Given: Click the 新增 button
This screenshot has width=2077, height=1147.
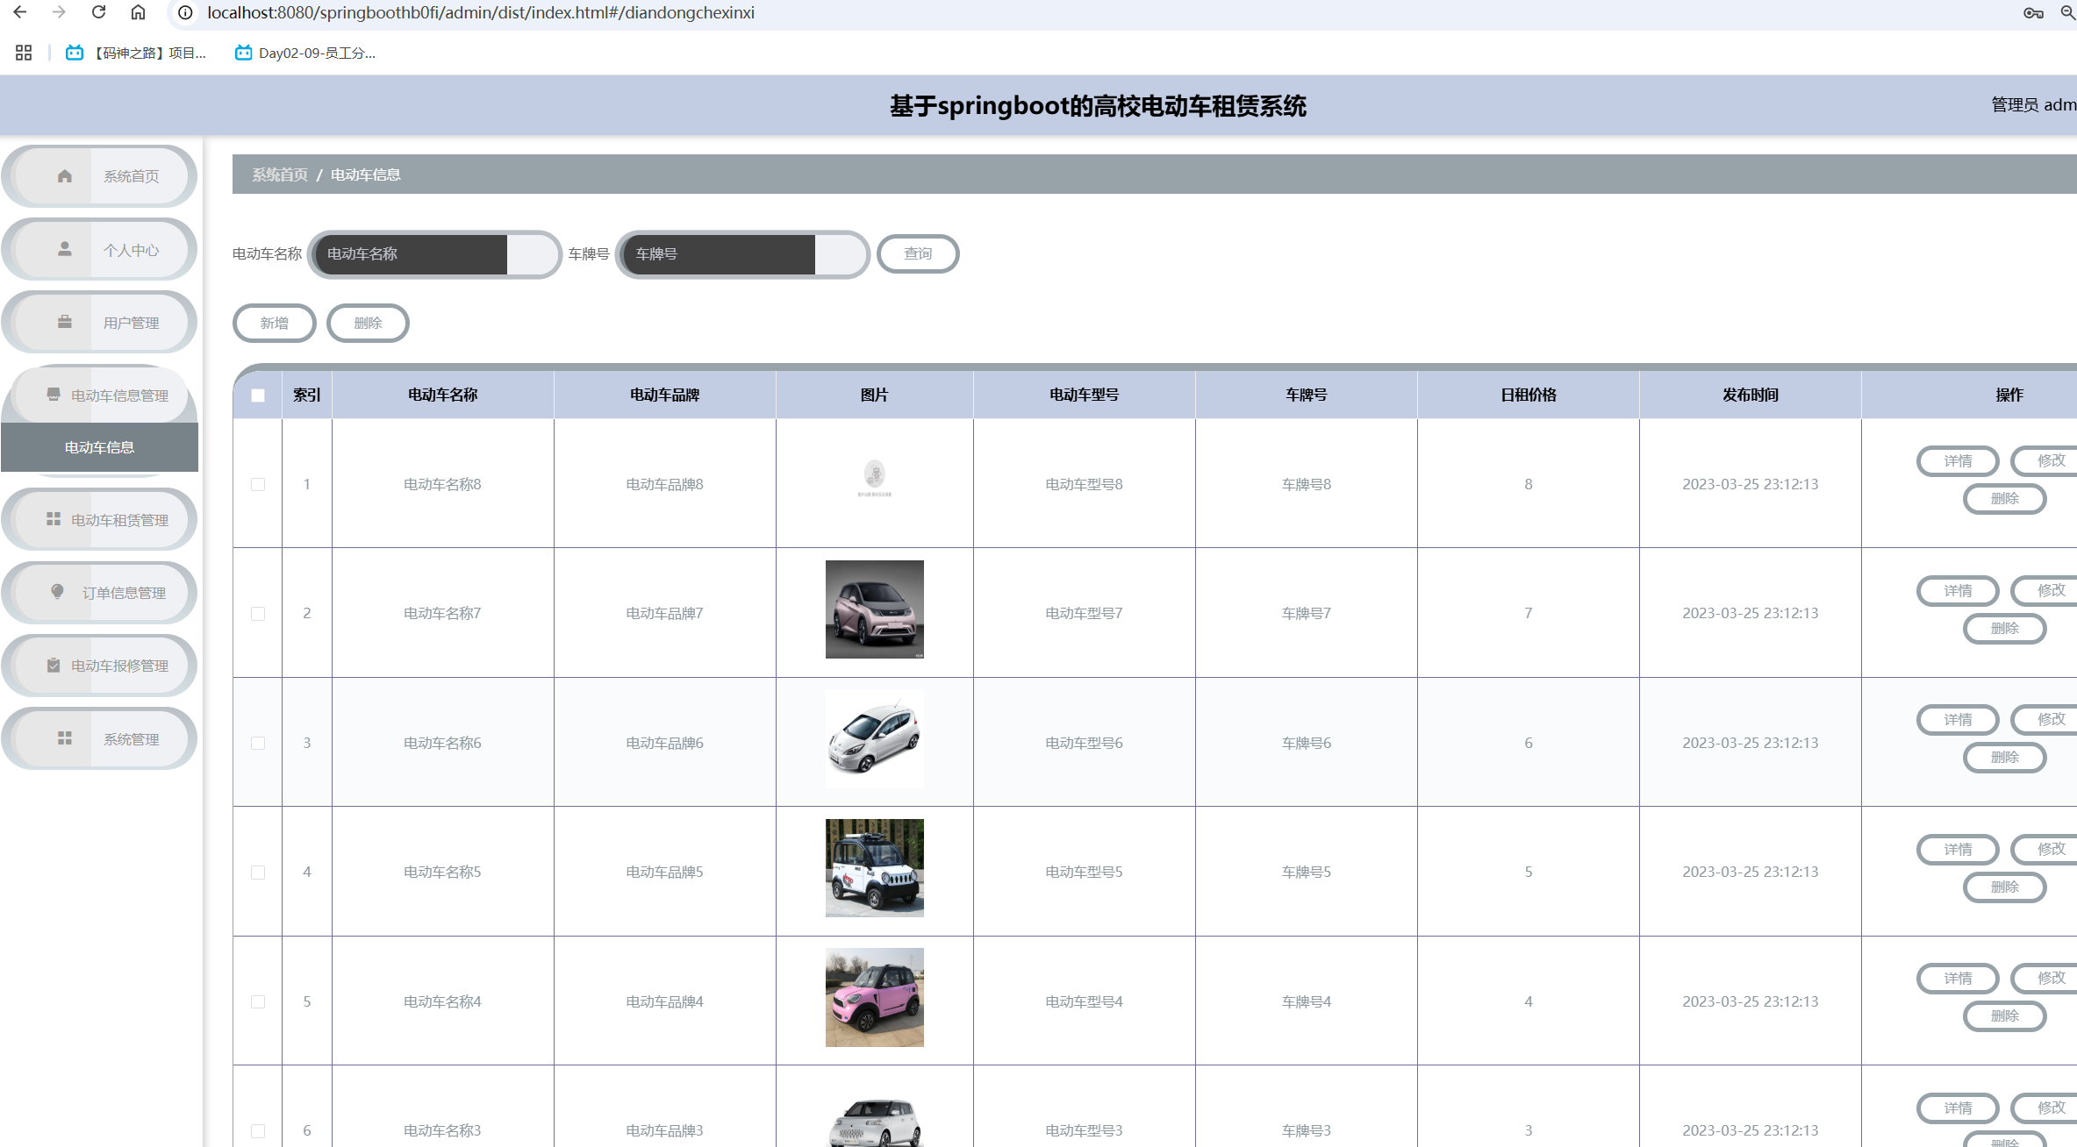Looking at the screenshot, I should click(x=275, y=323).
